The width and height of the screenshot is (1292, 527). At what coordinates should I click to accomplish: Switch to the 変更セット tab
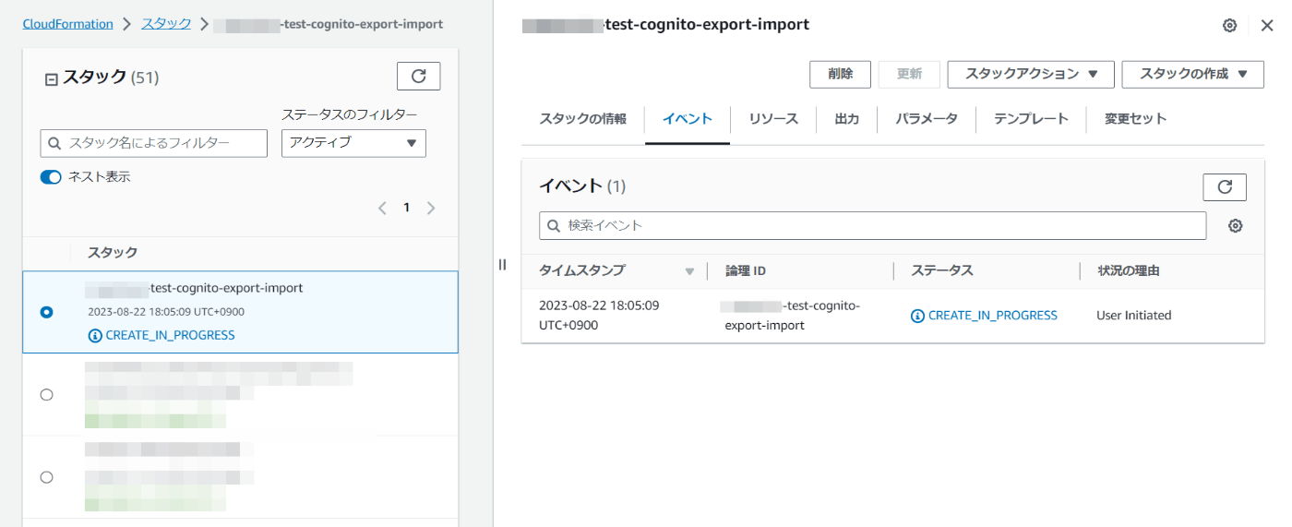[x=1136, y=119]
